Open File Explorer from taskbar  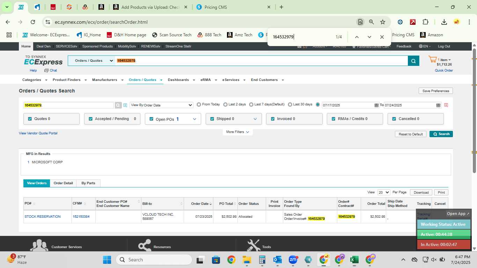pos(247,260)
